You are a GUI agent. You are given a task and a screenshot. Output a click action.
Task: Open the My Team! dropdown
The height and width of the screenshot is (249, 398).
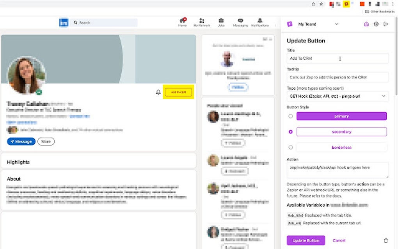coord(336,24)
